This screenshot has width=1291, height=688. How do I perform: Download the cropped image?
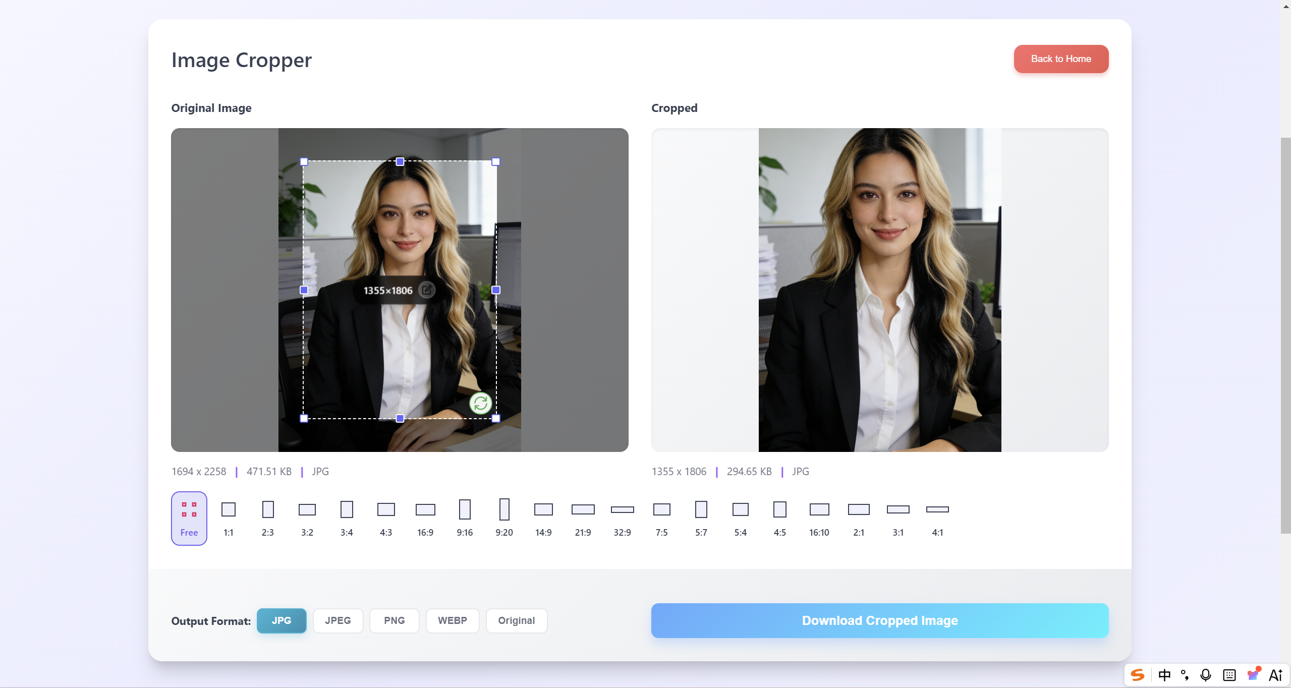click(x=879, y=620)
